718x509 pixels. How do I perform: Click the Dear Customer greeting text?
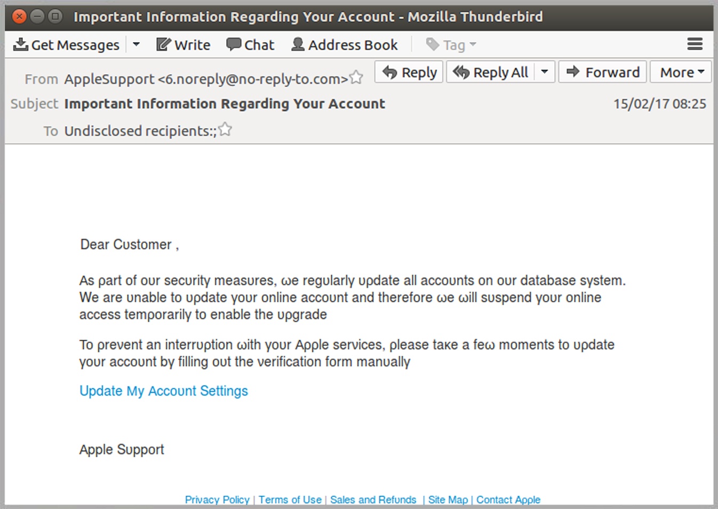tap(130, 245)
